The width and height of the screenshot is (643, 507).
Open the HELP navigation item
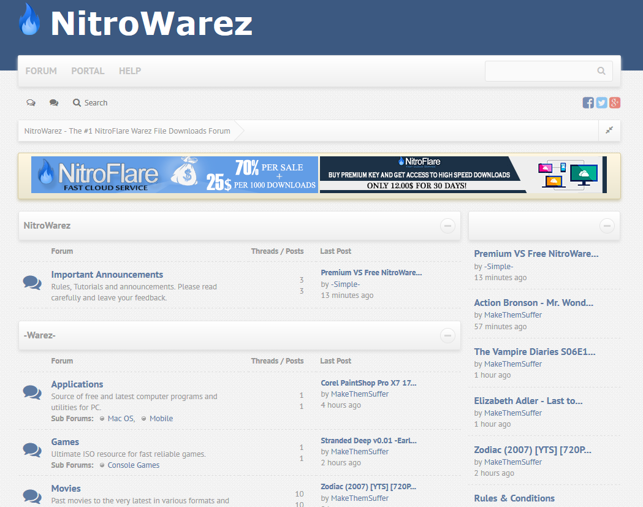pyautogui.click(x=130, y=71)
